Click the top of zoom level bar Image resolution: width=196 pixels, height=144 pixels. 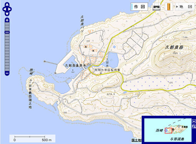[x=7, y=24]
